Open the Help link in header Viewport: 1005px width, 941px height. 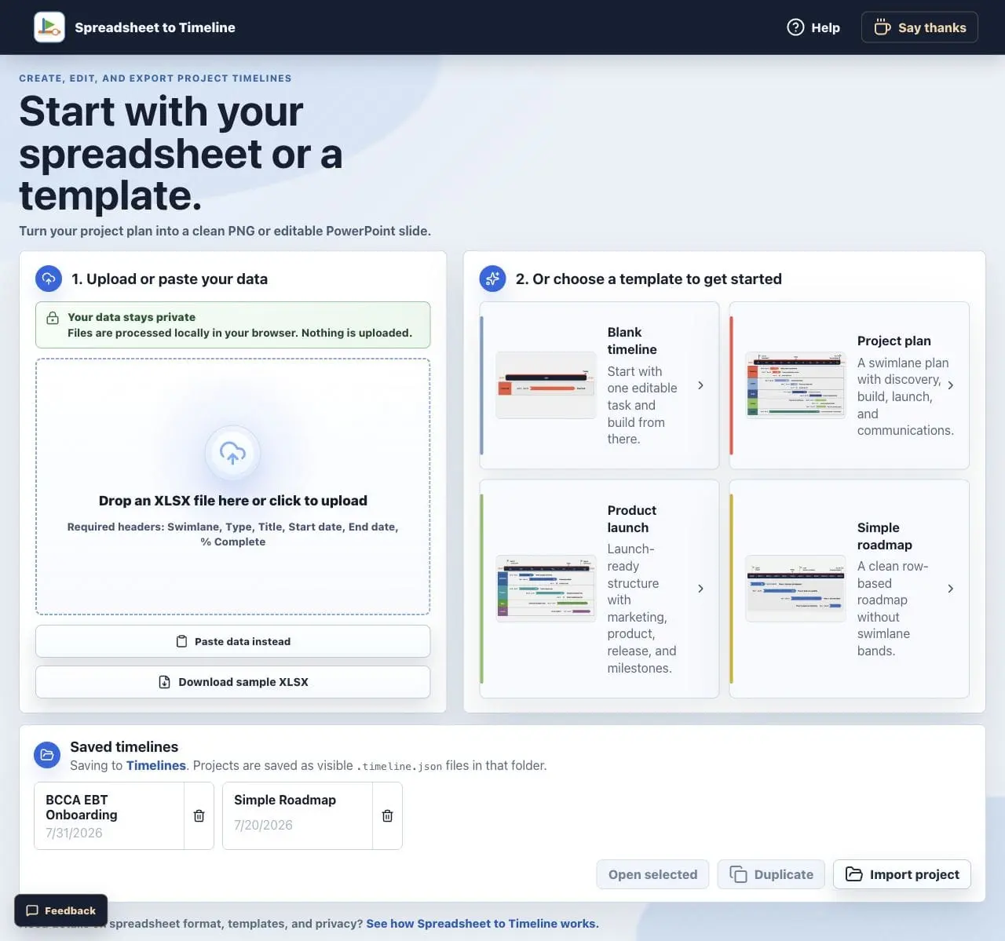[813, 27]
